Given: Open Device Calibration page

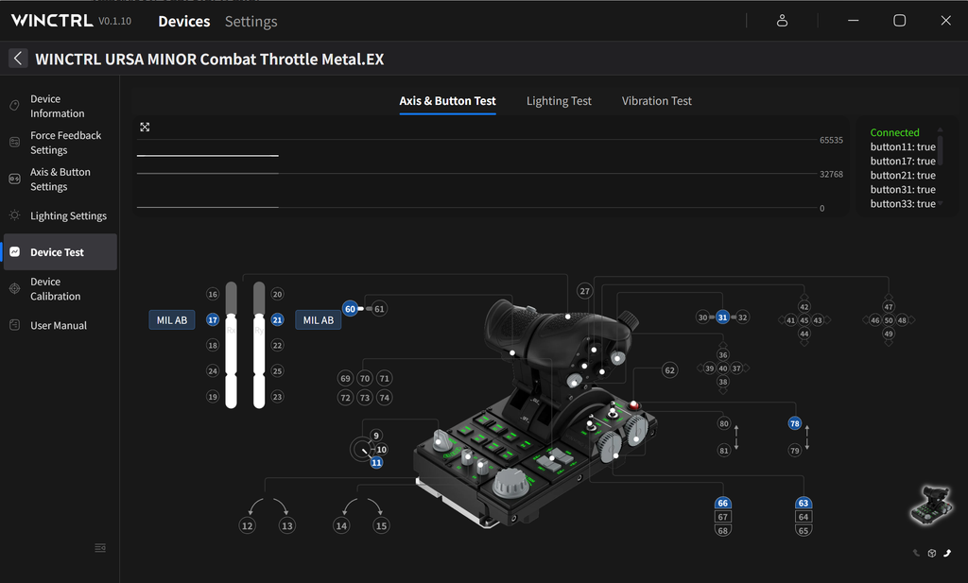Looking at the screenshot, I should tap(60, 289).
